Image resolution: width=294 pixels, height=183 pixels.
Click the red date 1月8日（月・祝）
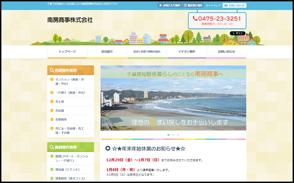[120, 170]
